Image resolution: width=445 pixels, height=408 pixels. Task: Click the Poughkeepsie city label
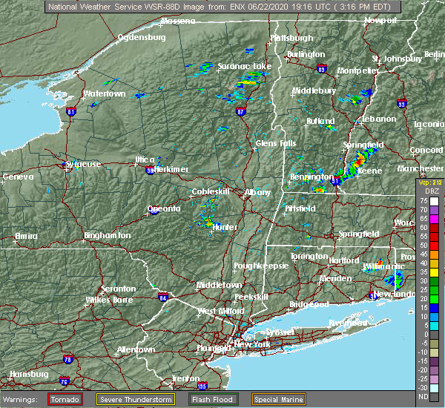[261, 266]
